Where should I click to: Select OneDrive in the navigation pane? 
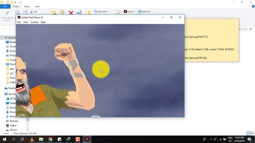coord(10,88)
